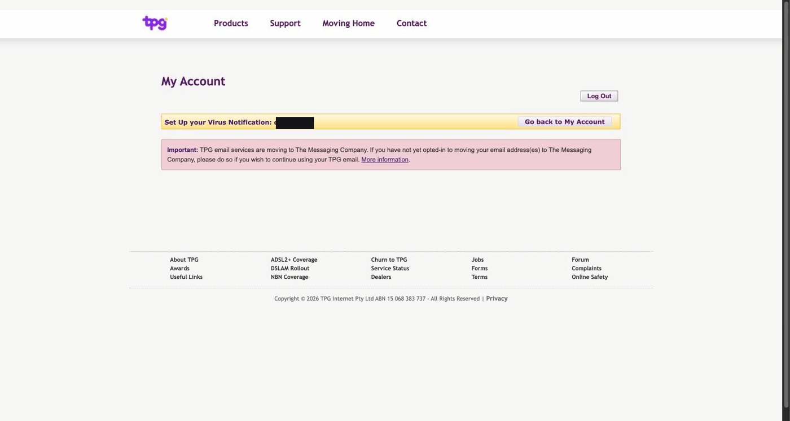Open the More information link
This screenshot has width=790, height=421.
tap(385, 160)
